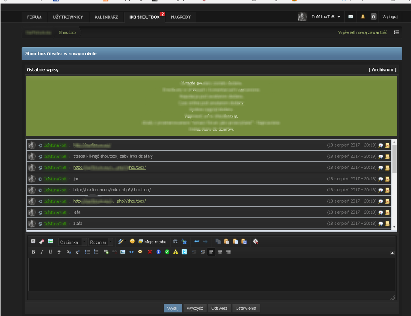Insert code block with angle brackets icon
Screen dimensions: 411x316
click(132, 252)
